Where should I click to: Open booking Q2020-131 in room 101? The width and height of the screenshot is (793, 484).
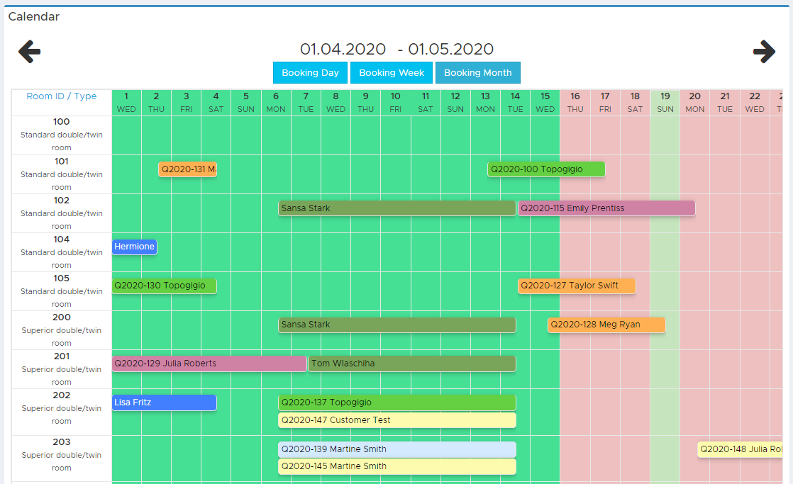188,169
